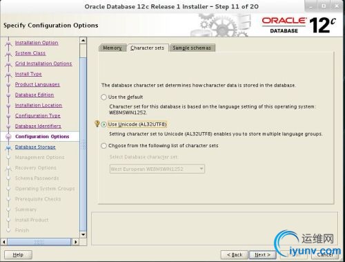Click the horizontal scrollbar thumb in steps panel
This screenshot has width=345, height=262.
(39, 242)
